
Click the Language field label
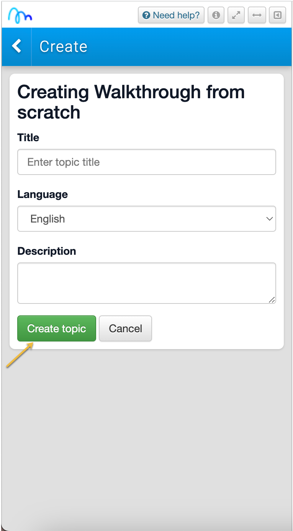click(x=43, y=194)
